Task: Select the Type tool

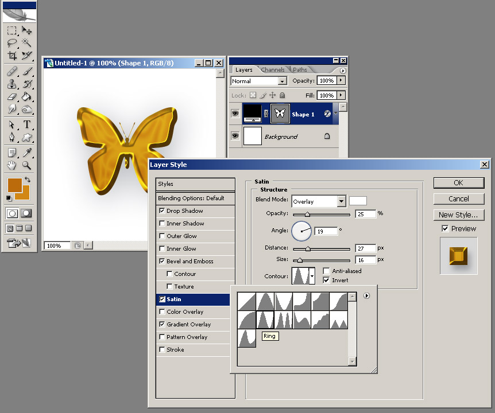Action: pos(26,124)
